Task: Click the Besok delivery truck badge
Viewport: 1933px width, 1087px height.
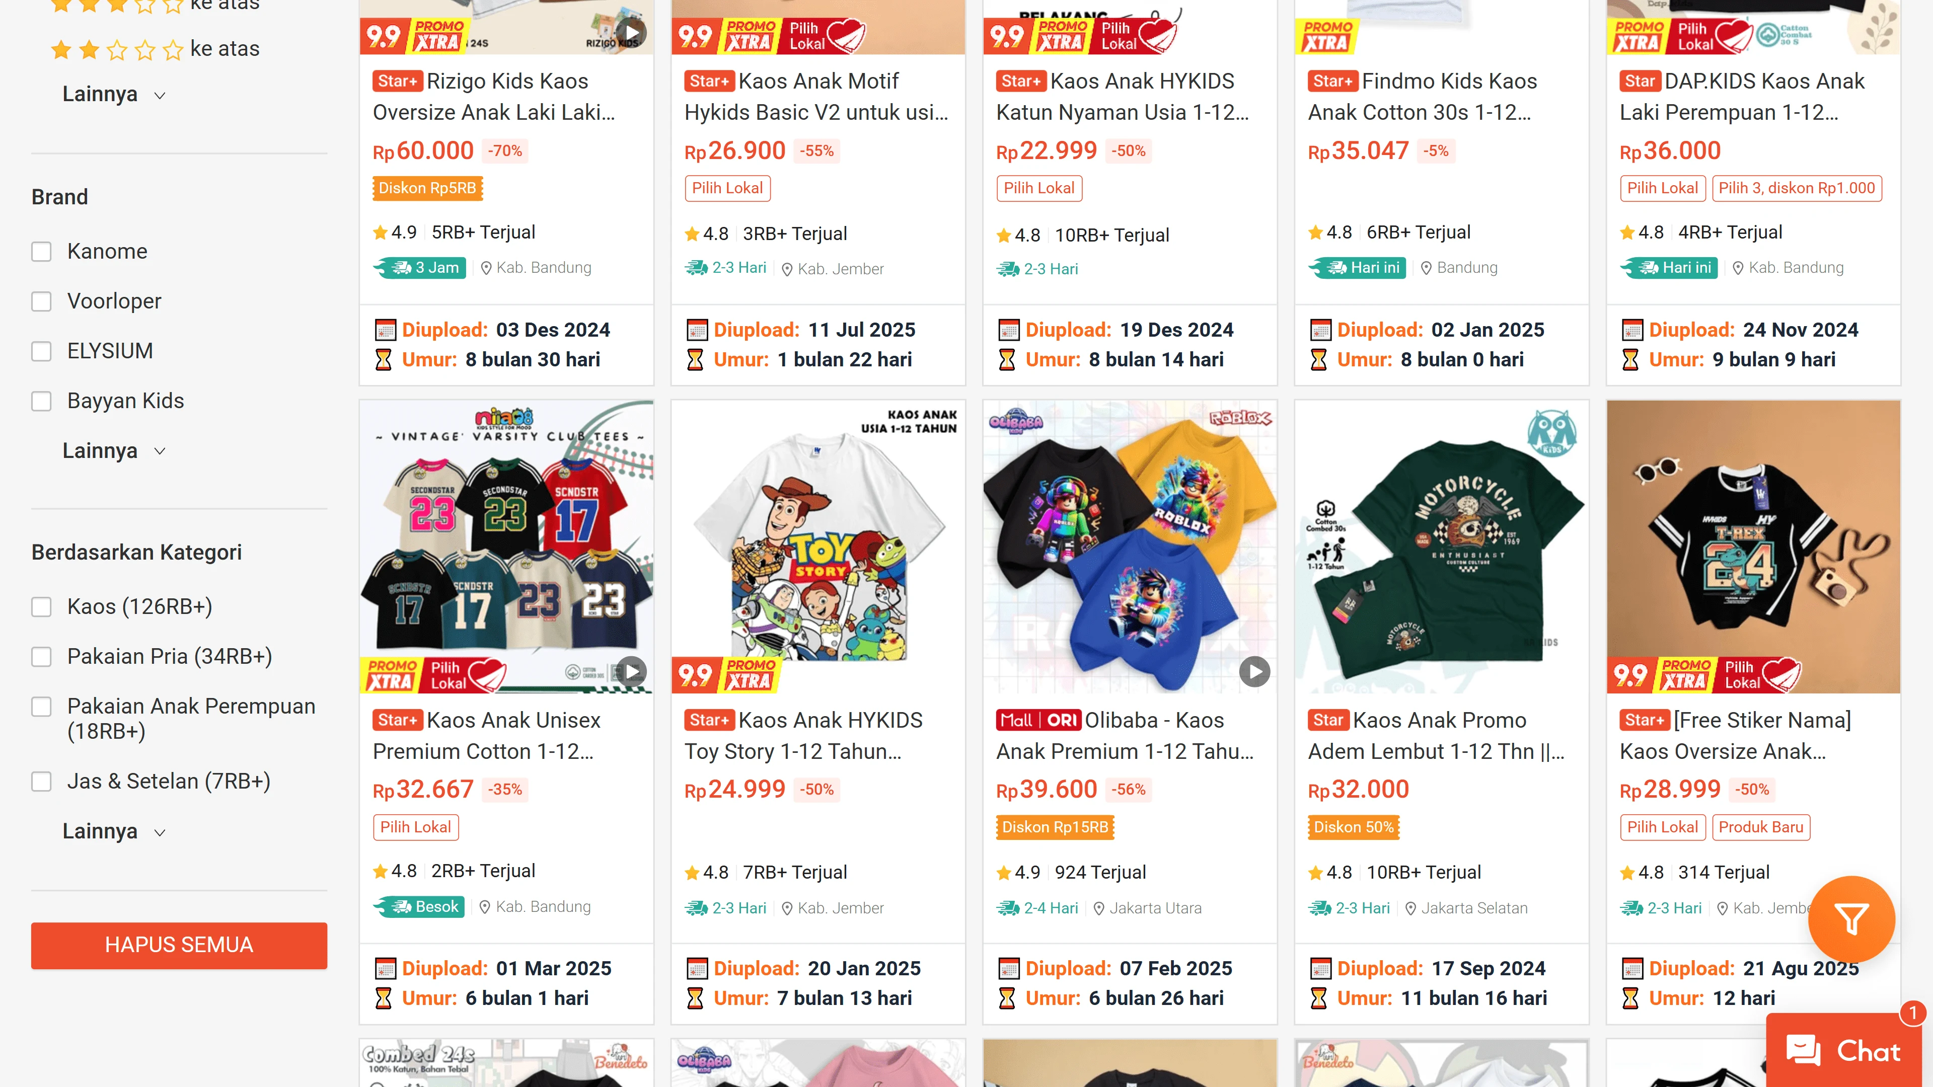Action: point(419,907)
